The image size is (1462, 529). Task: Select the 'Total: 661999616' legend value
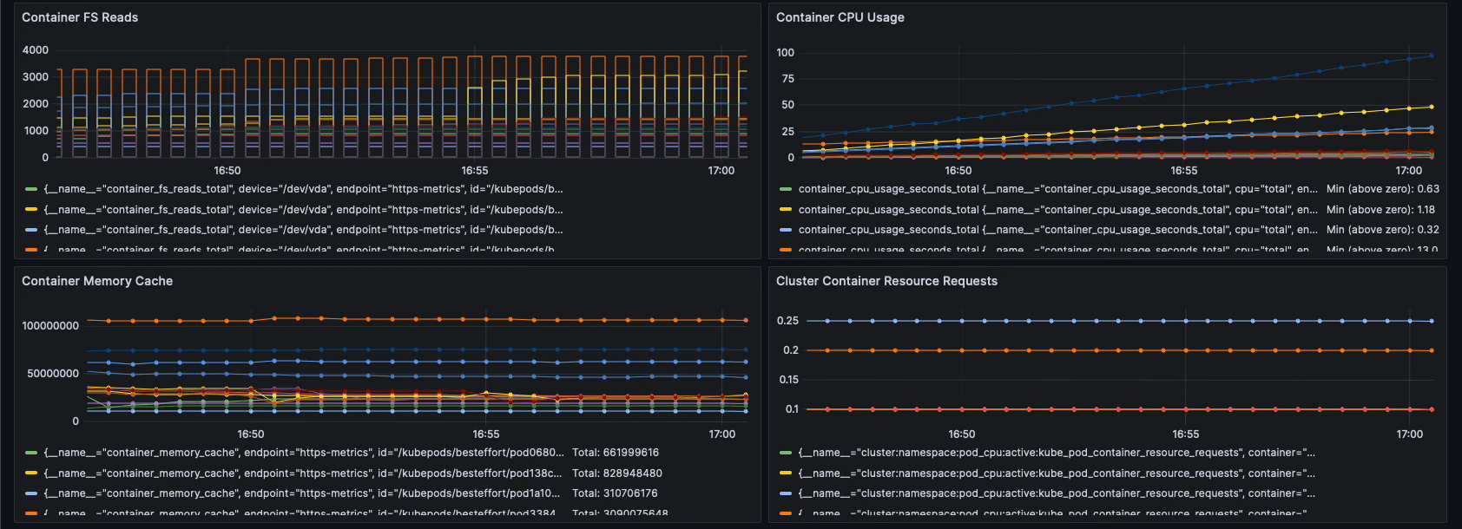(616, 453)
